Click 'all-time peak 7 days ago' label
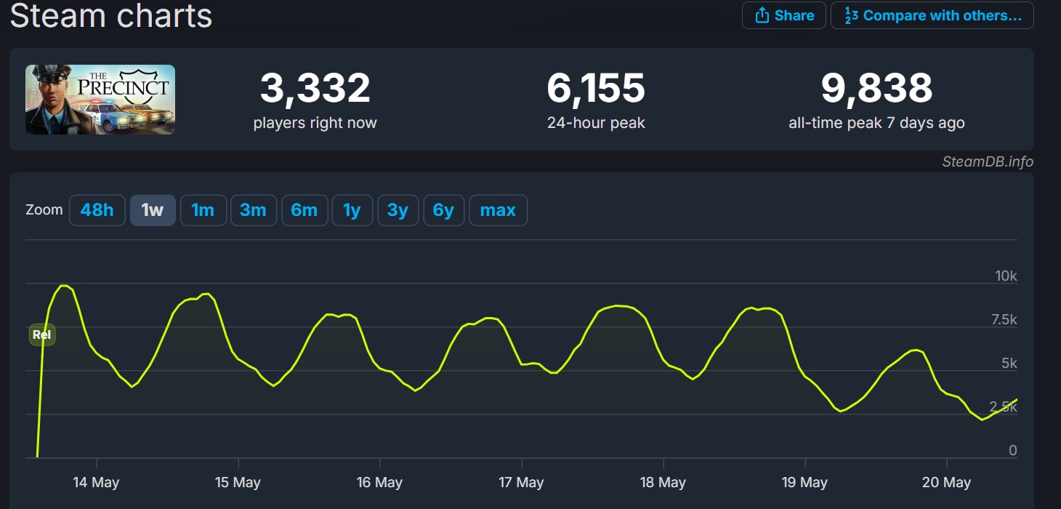Viewport: 1061px width, 509px height. (x=876, y=123)
